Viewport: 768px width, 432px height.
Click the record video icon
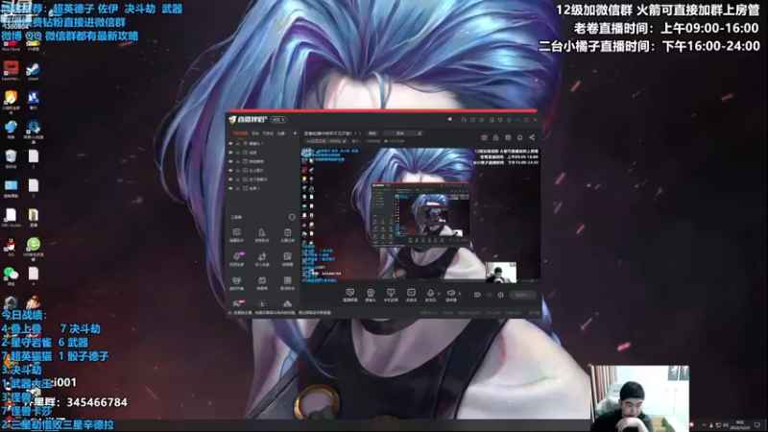477,295
